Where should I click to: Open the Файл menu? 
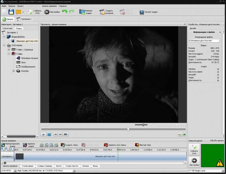tap(4, 6)
